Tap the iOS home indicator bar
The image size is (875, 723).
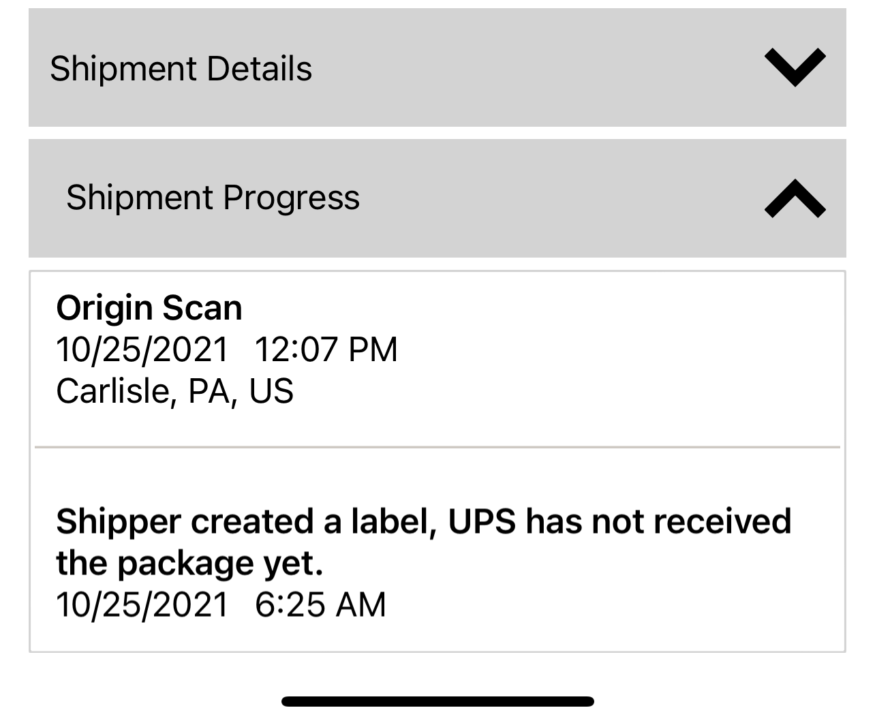tap(437, 701)
